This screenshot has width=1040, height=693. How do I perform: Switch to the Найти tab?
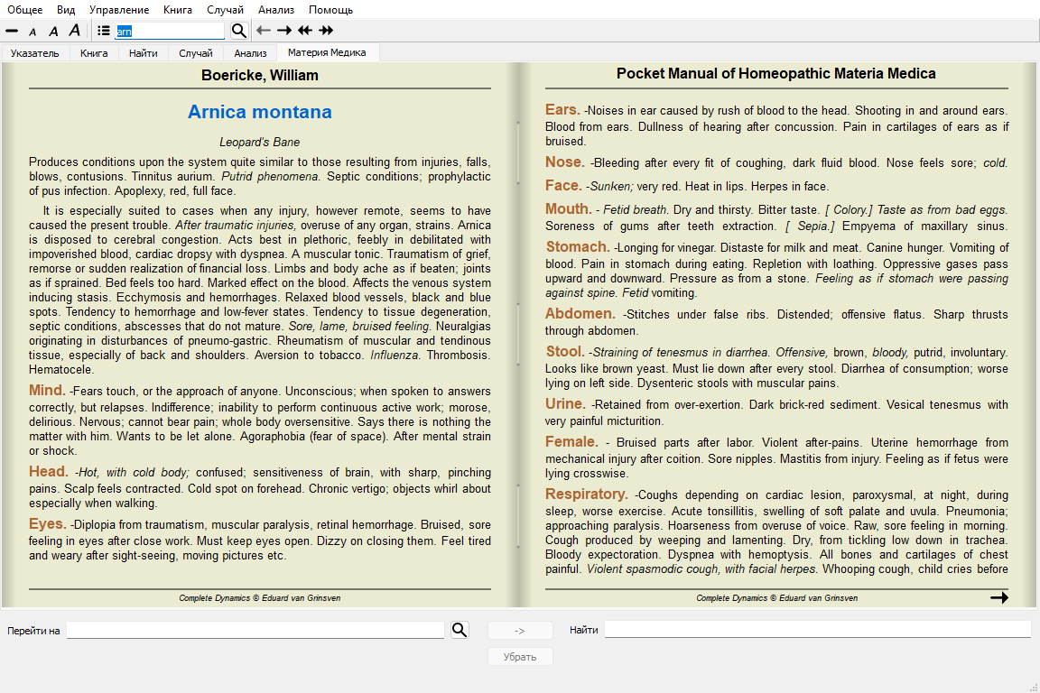143,53
